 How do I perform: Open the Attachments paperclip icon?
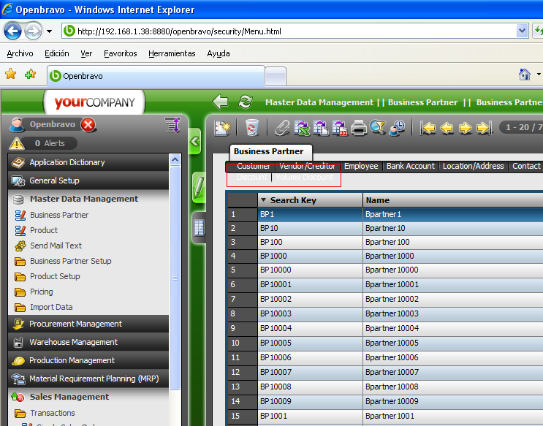point(282,128)
